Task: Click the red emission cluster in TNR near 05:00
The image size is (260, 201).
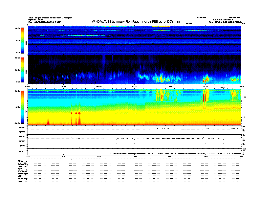Action: pyautogui.click(x=76, y=113)
